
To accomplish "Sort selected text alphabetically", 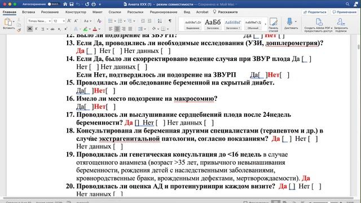I will [x=160, y=21].
